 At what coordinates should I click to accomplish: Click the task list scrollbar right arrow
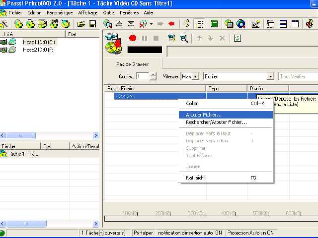tap(96, 224)
